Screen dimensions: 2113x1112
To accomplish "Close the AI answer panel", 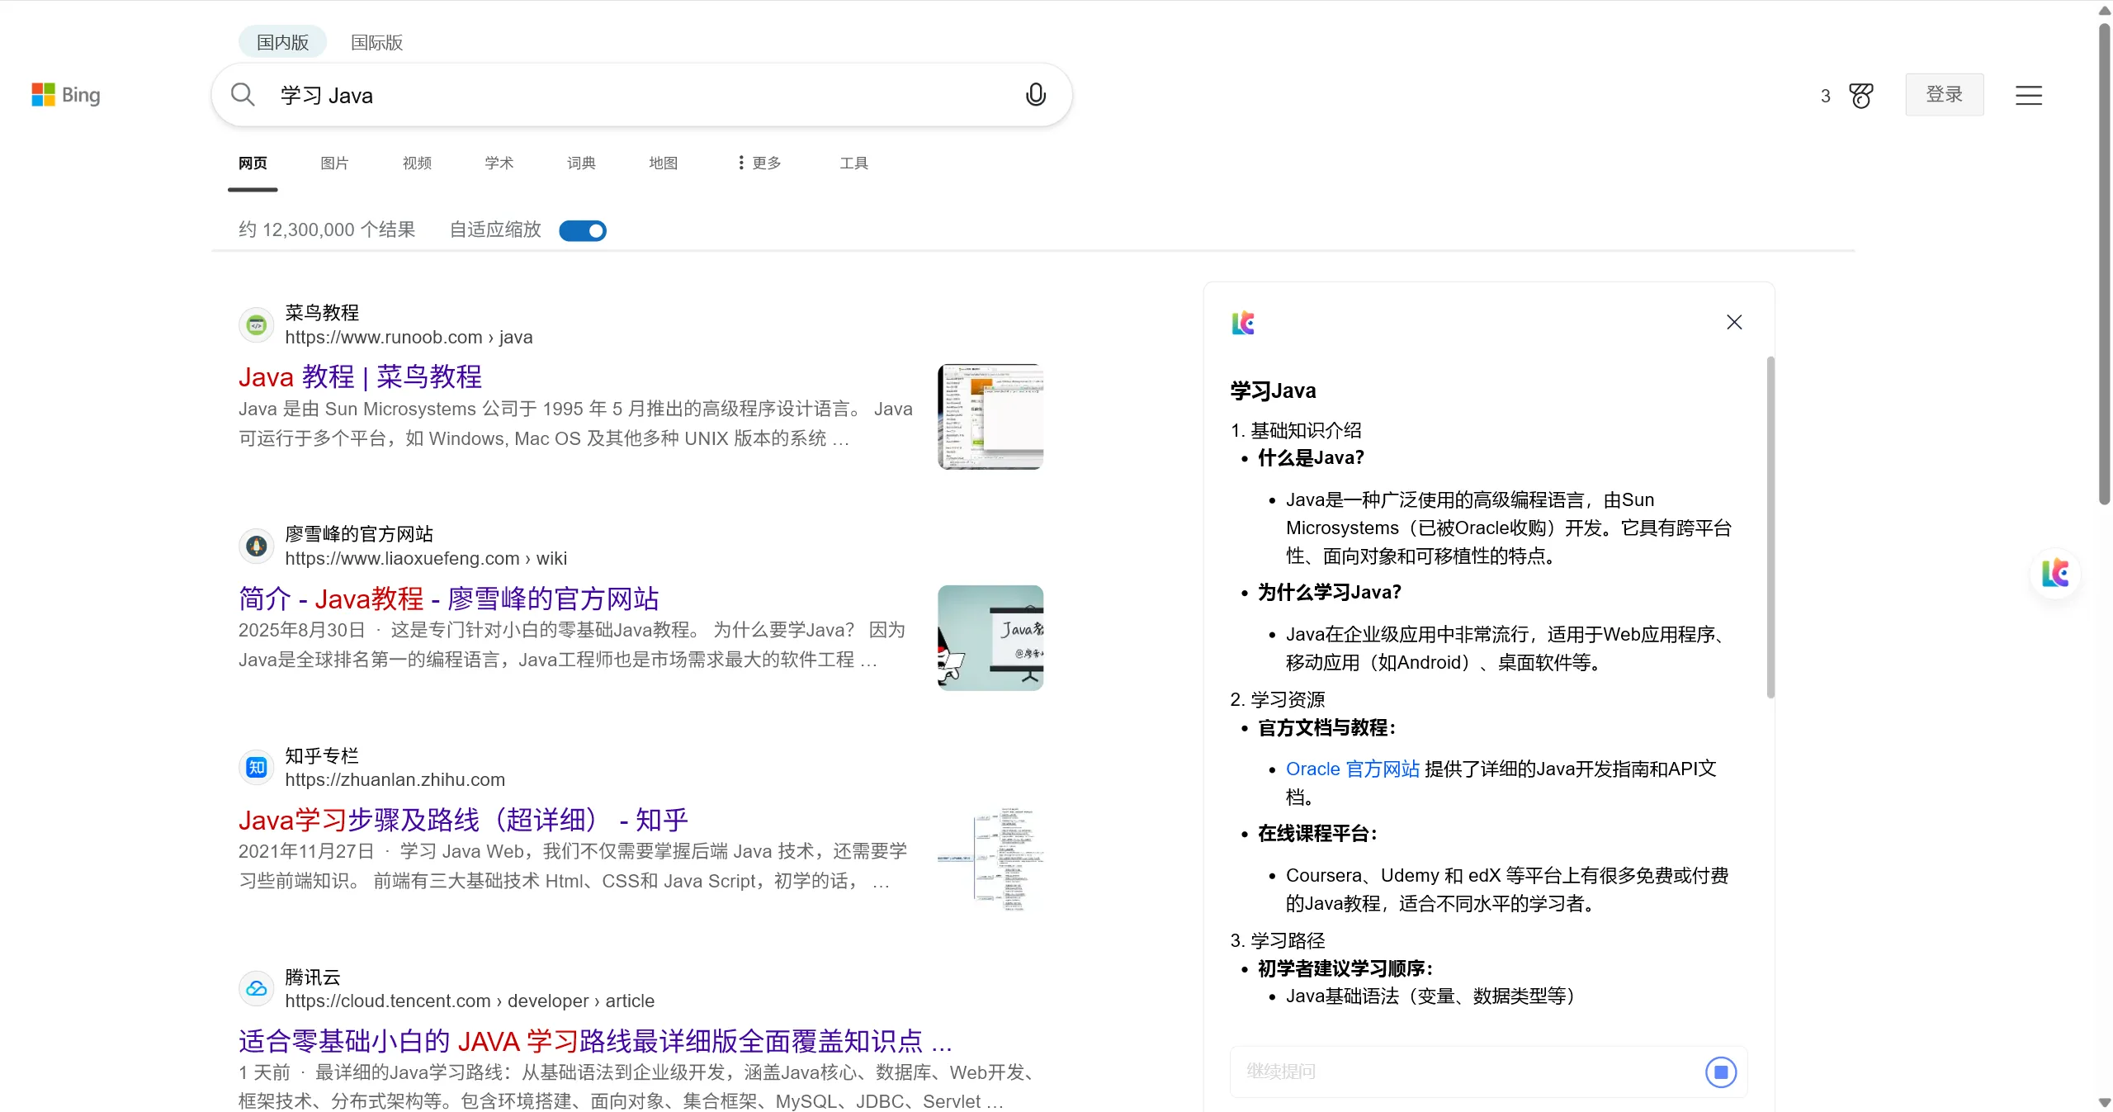I will tap(1733, 322).
